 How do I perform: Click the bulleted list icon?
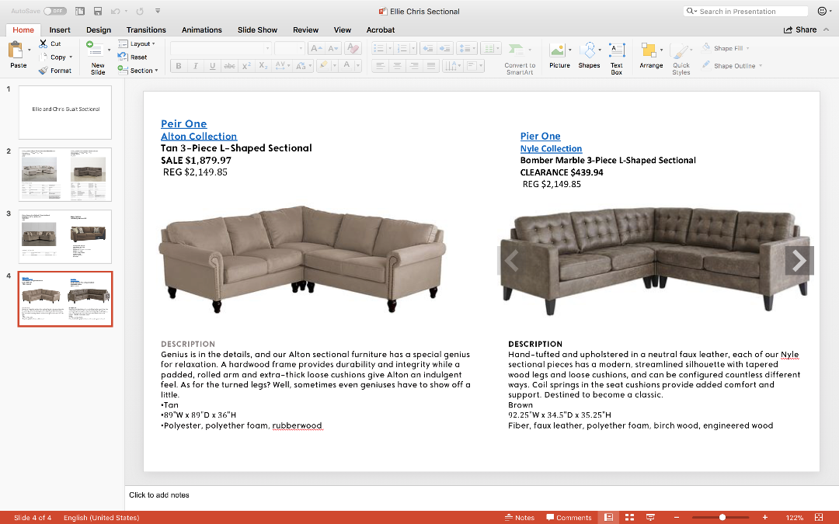(379, 48)
